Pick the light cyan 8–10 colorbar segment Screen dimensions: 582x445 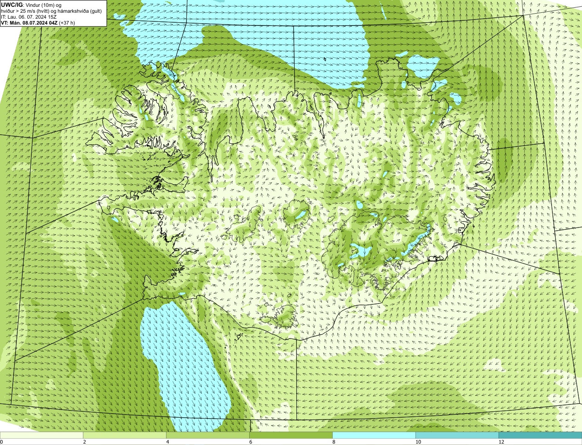375,435
